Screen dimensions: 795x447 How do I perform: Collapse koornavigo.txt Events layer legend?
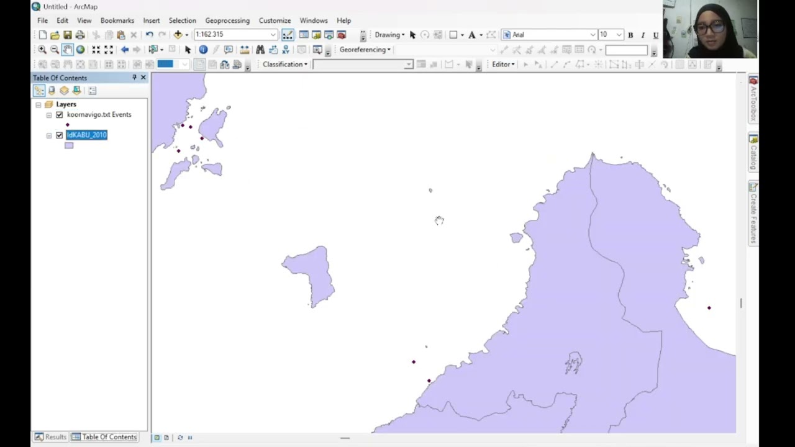[x=49, y=115]
